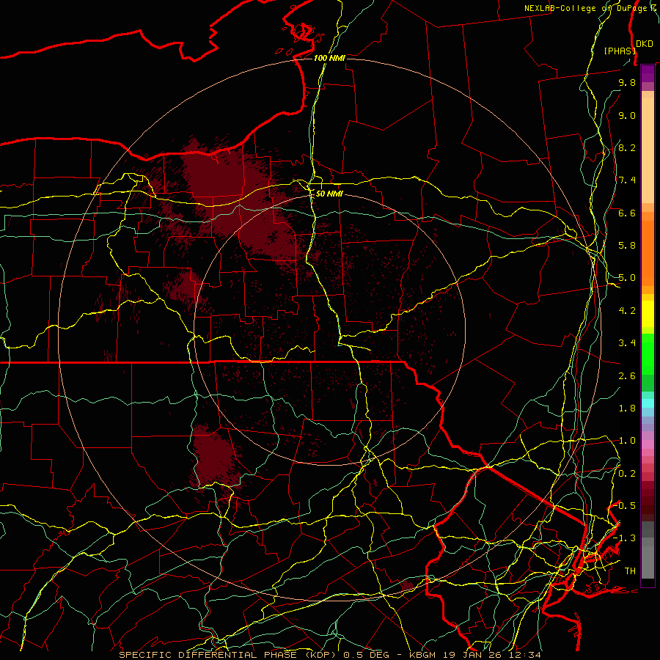660x660 pixels.
Task: Click the pink color bar segment
Action: pos(648,444)
